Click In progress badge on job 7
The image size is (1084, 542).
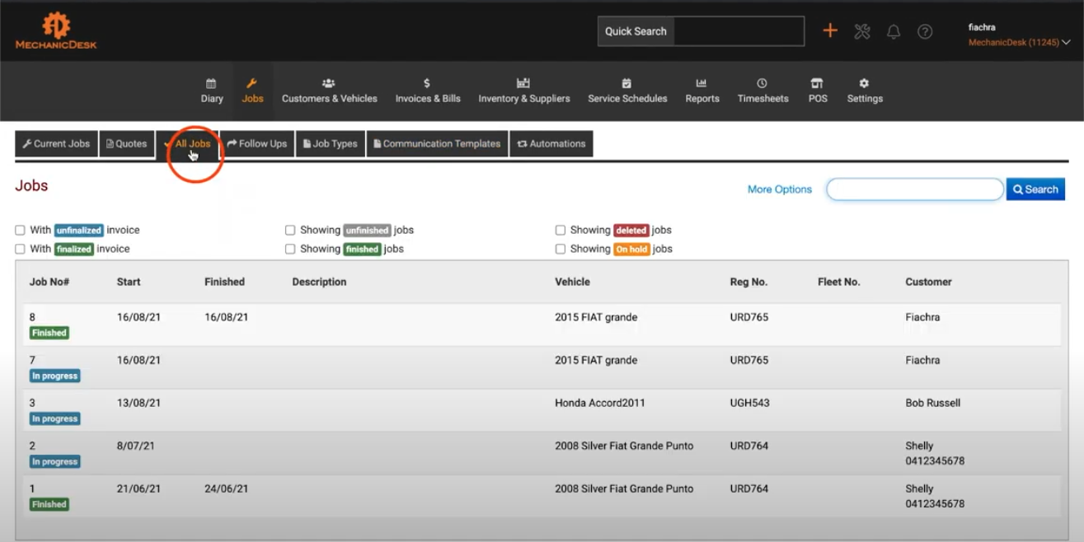55,376
